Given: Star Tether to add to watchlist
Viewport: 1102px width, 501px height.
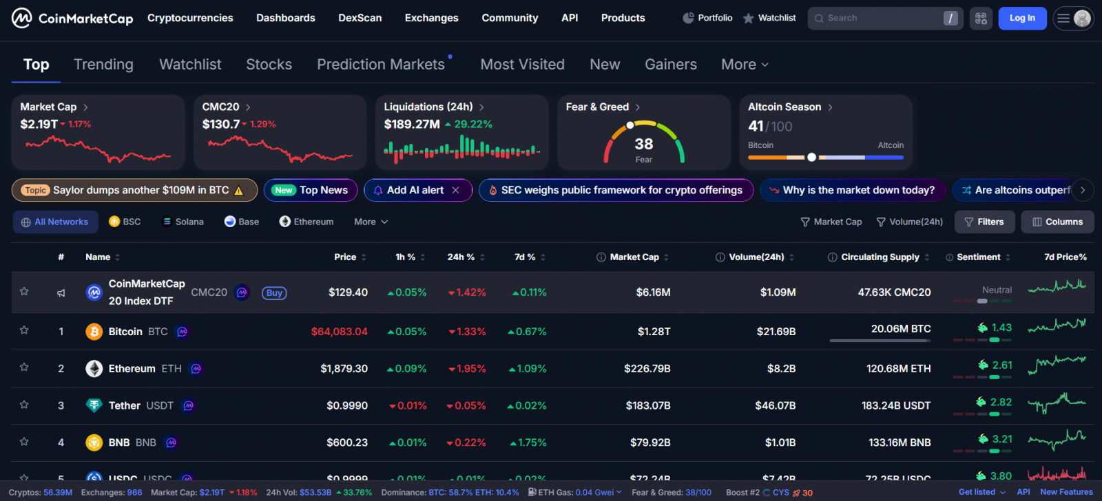Looking at the screenshot, I should click(x=24, y=405).
